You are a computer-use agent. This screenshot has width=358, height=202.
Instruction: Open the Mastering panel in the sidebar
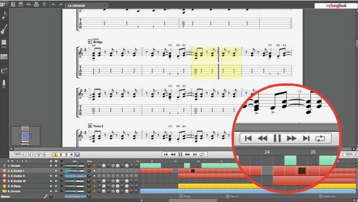coord(4,56)
